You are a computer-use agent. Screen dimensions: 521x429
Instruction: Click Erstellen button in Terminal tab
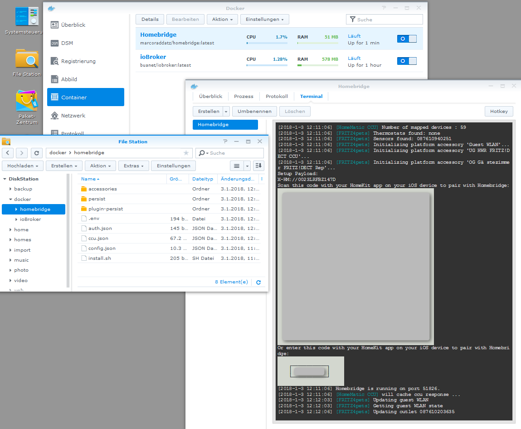click(x=208, y=111)
